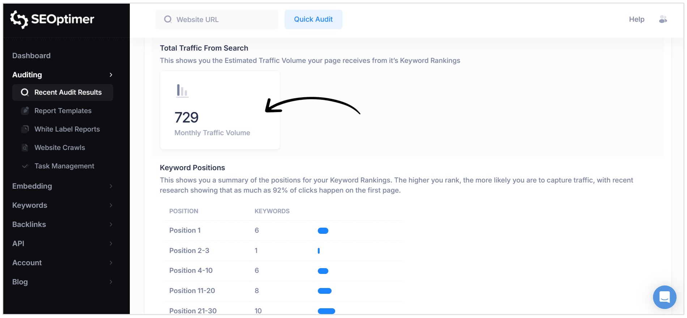Image resolution: width=687 pixels, height=318 pixels.
Task: Collapse the Auditing section chevron
Action: point(111,75)
